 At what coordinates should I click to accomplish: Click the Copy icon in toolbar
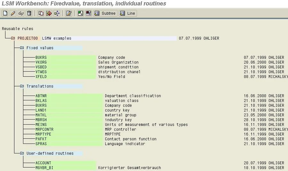click(41, 13)
